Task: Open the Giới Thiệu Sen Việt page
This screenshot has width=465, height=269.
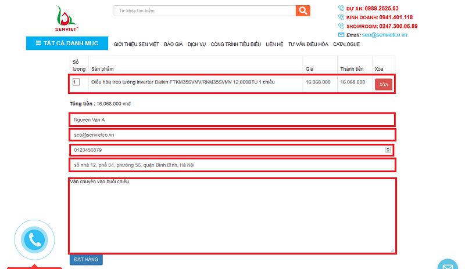Action: pyautogui.click(x=137, y=44)
